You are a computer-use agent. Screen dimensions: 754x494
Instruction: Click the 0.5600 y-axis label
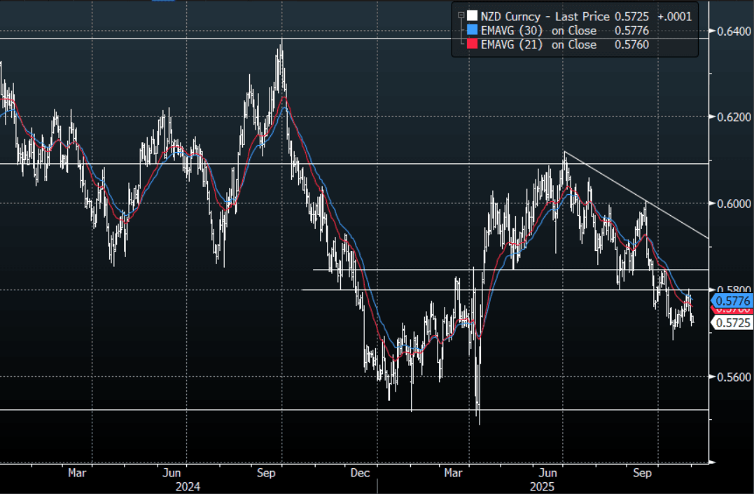pyautogui.click(x=732, y=377)
